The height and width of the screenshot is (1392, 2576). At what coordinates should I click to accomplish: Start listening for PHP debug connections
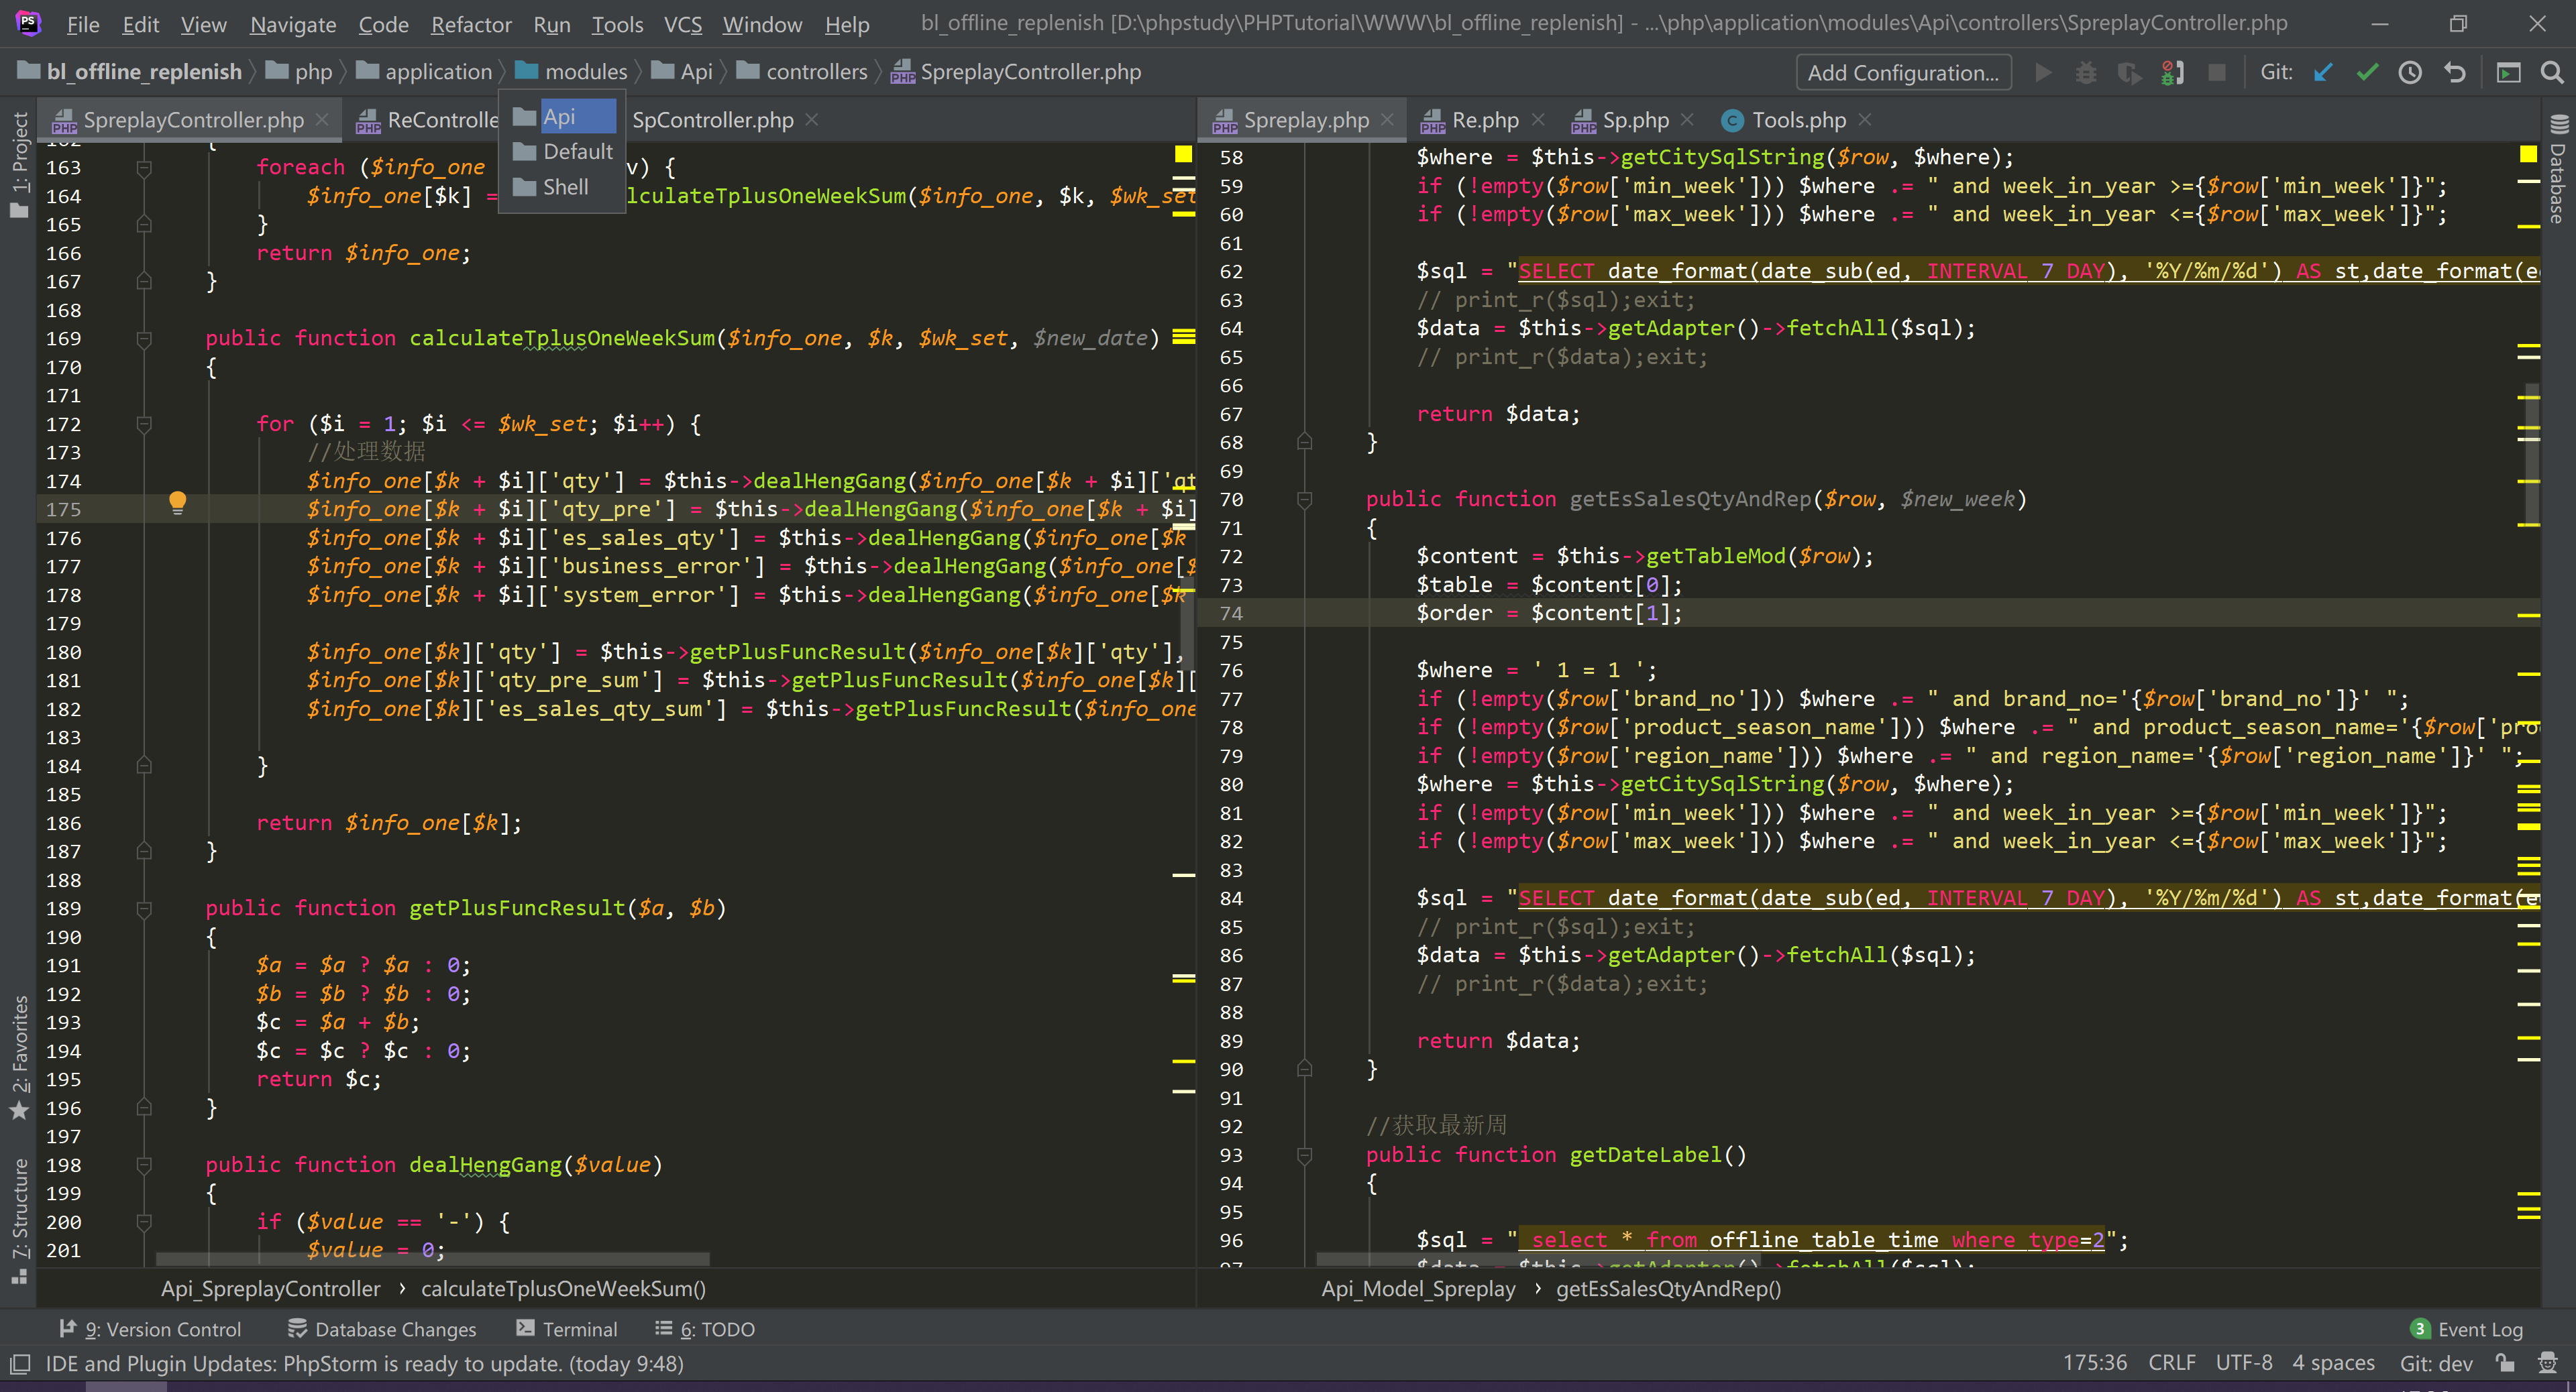pos(2172,72)
